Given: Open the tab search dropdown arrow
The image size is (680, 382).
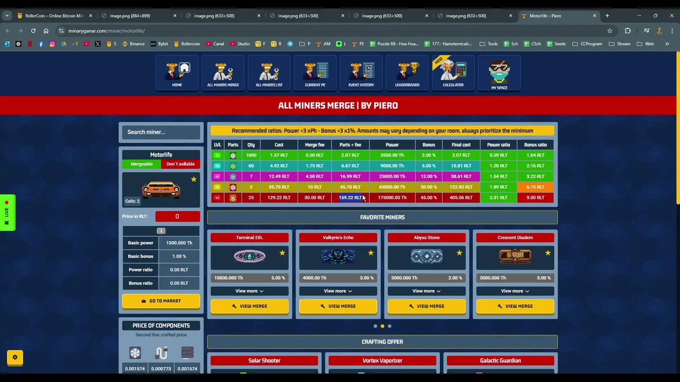Looking at the screenshot, I should click(x=7, y=16).
